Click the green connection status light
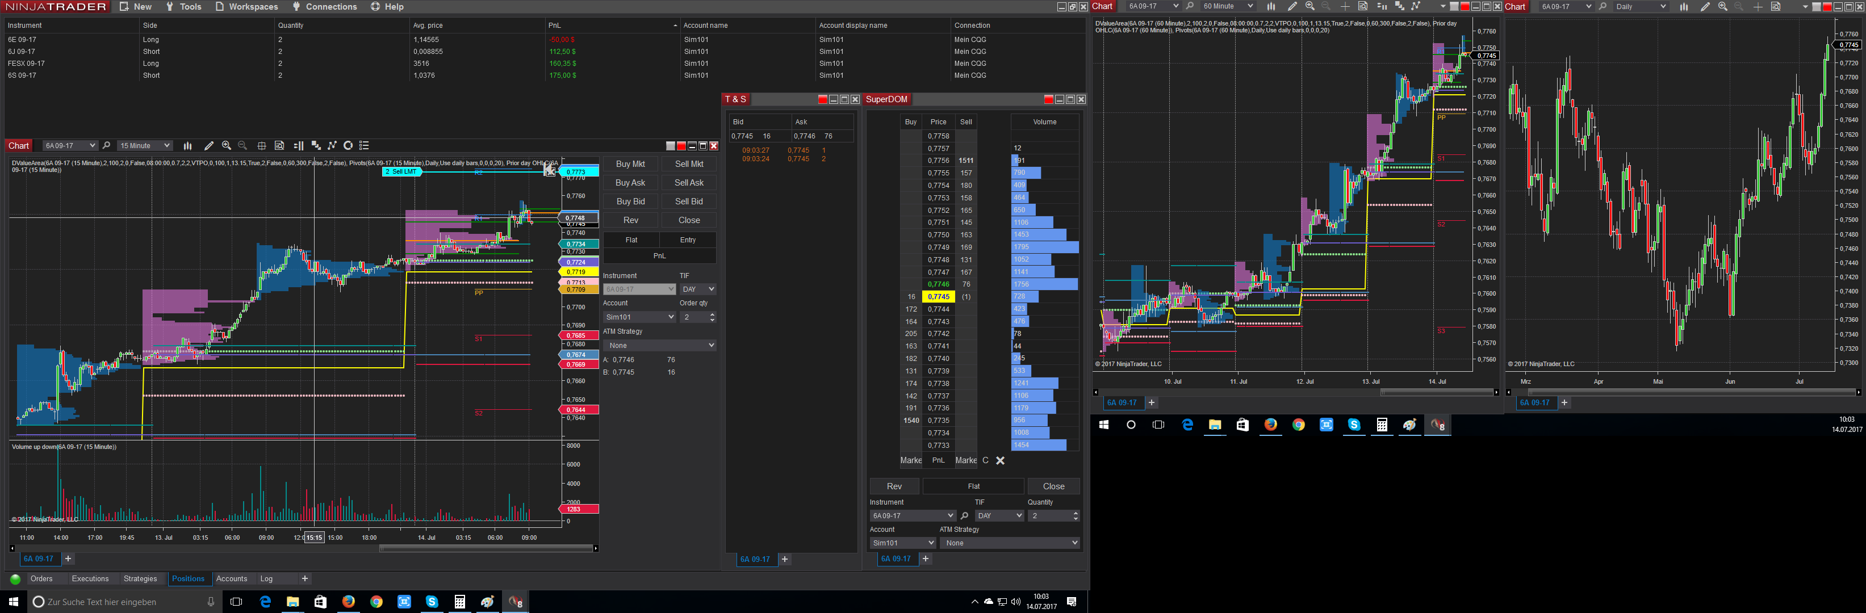 coord(15,579)
